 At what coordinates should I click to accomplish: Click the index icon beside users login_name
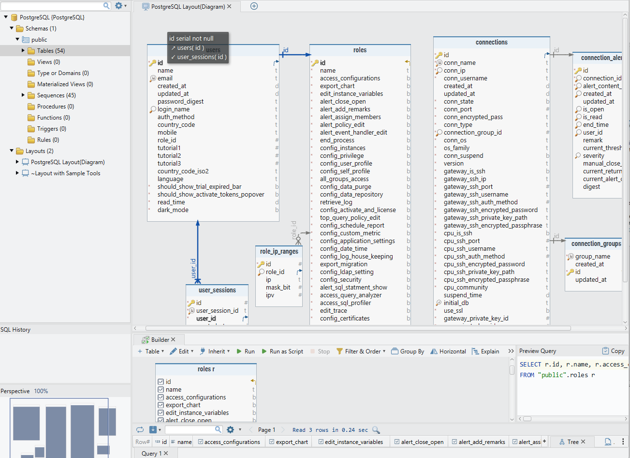click(x=153, y=109)
